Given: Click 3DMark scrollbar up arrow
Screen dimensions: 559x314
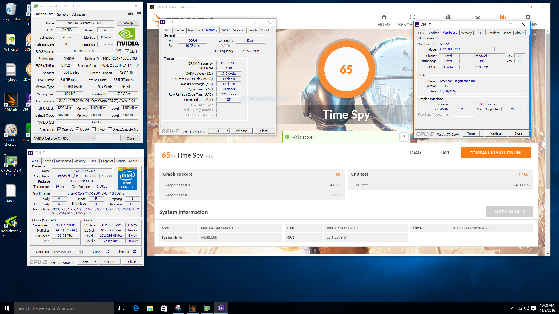Looking at the screenshot, I should click(548, 31).
